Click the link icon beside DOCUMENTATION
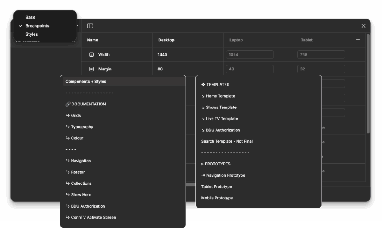 point(67,104)
